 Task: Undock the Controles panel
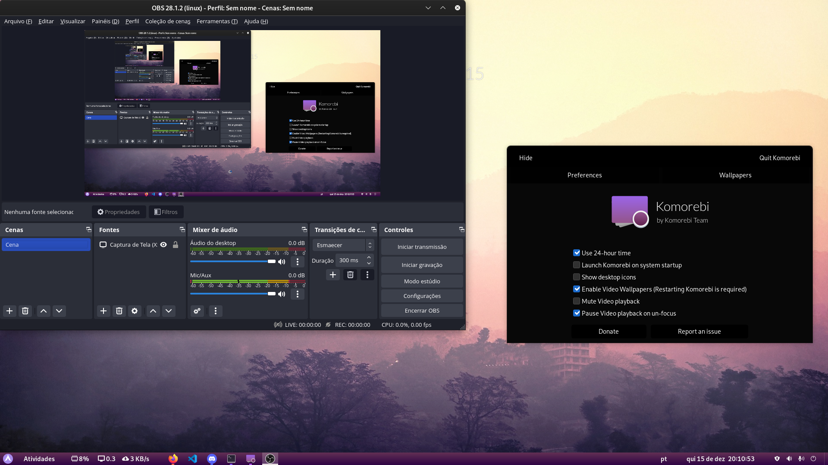tap(461, 229)
